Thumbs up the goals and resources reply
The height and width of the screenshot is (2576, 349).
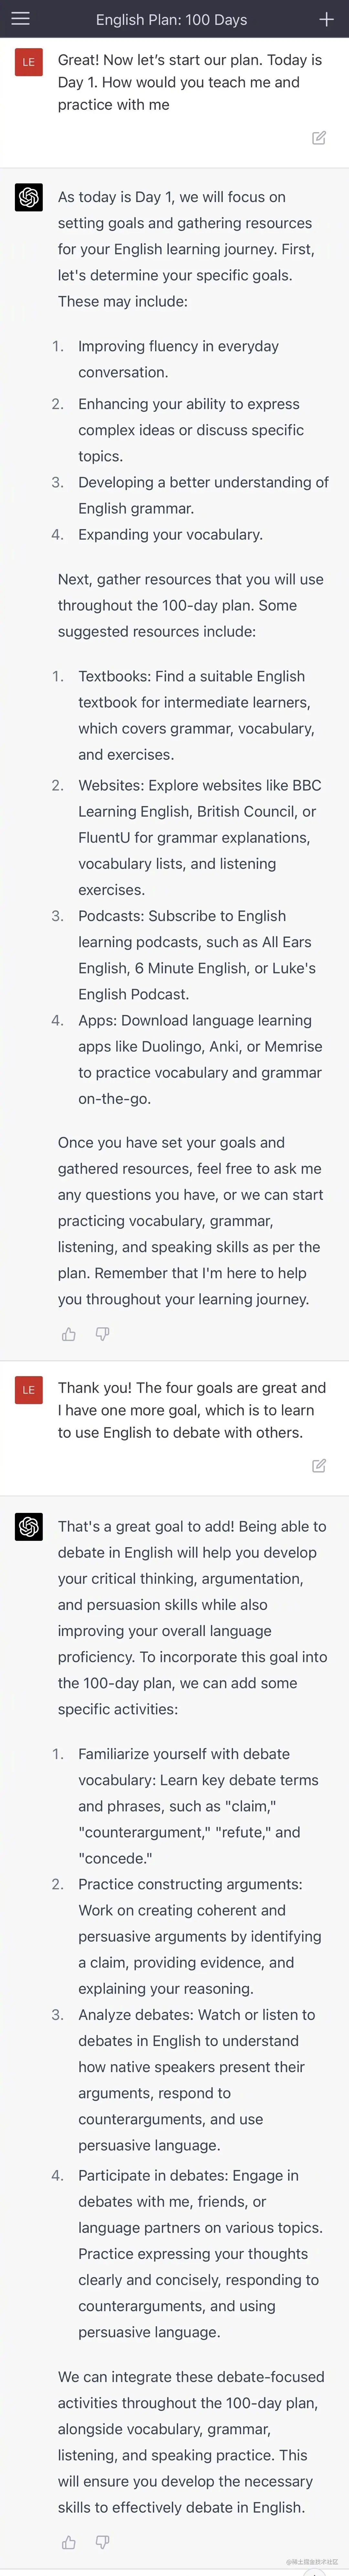pos(69,1334)
